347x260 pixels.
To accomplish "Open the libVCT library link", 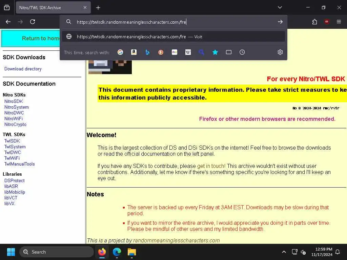I will pos(11,198).
